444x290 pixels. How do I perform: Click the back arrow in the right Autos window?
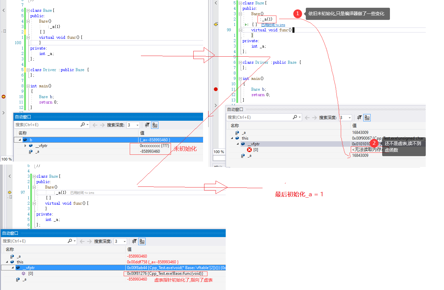pos(307,118)
